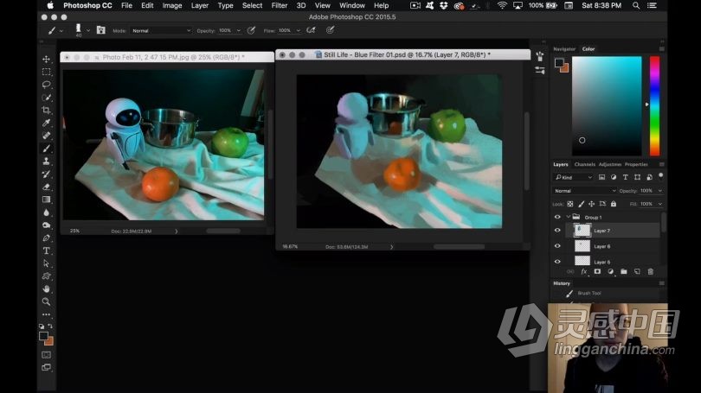Image resolution: width=701 pixels, height=393 pixels.
Task: Click inside the color picker field
Action: click(x=607, y=106)
